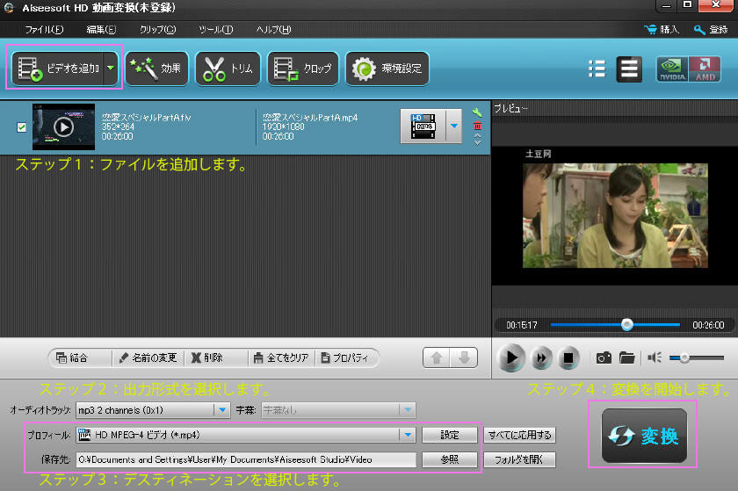The height and width of the screenshot is (491, 738).
Task: Click the fast forward preview button
Action: (x=541, y=358)
